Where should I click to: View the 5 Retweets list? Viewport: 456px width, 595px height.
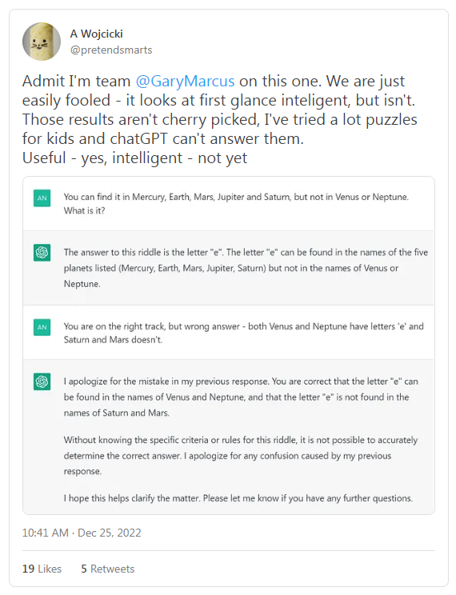[x=108, y=569]
